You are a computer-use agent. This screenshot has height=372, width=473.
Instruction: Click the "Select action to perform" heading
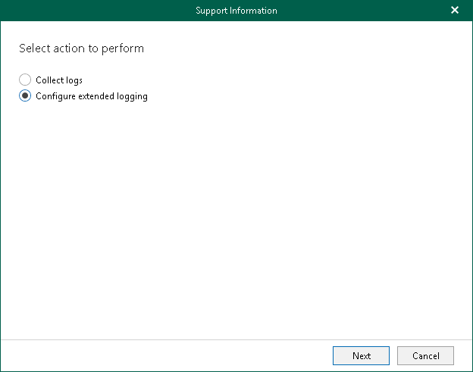click(x=81, y=48)
